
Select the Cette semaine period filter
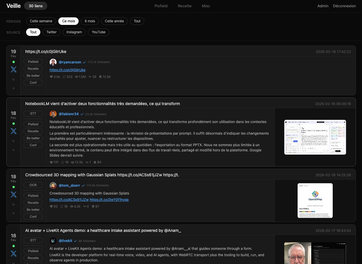41,21
